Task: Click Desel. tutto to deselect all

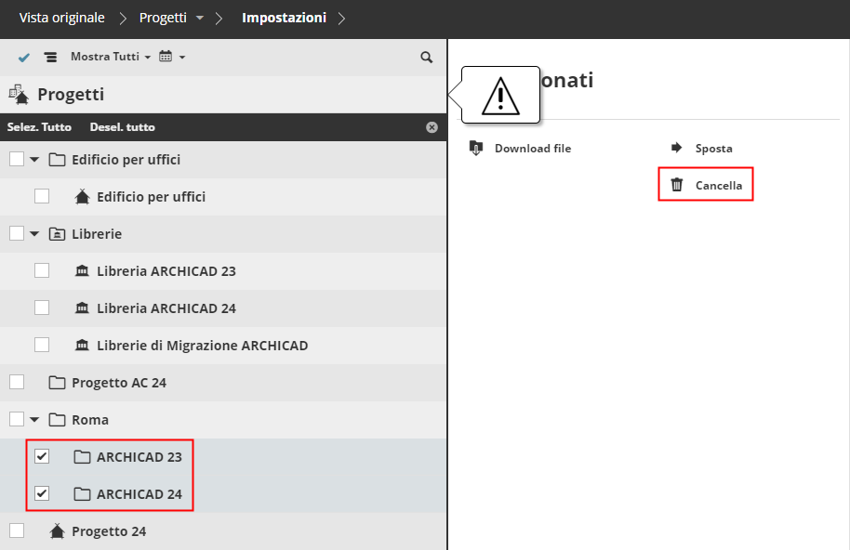Action: (x=122, y=127)
